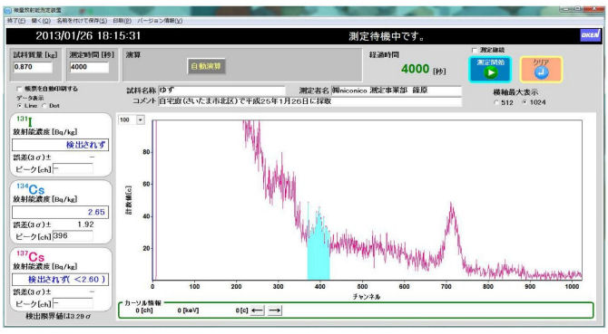Screen dimensions: 608x334
Task: Click the 測定者名 input field
Action: pos(396,91)
